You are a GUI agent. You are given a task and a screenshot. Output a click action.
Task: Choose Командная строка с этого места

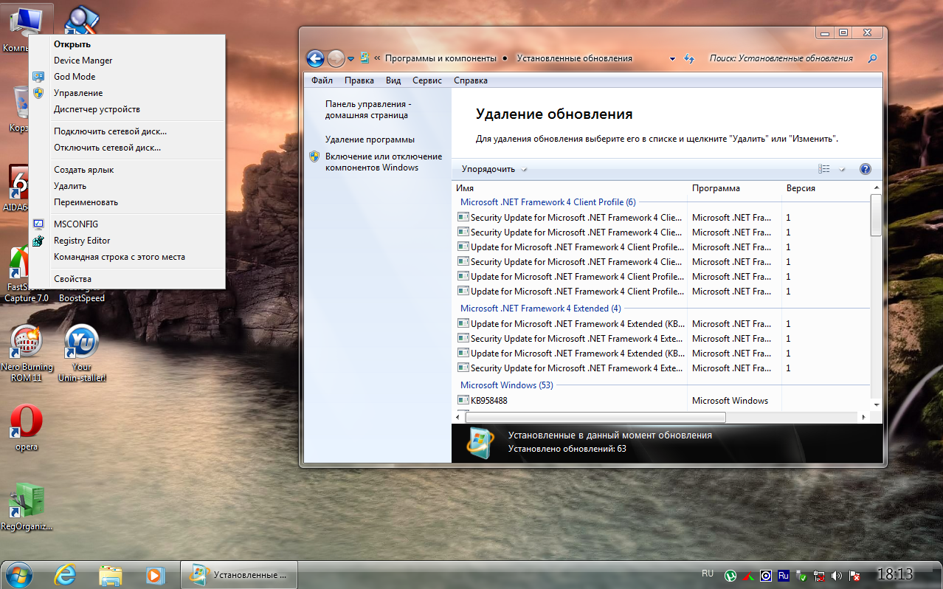point(127,257)
